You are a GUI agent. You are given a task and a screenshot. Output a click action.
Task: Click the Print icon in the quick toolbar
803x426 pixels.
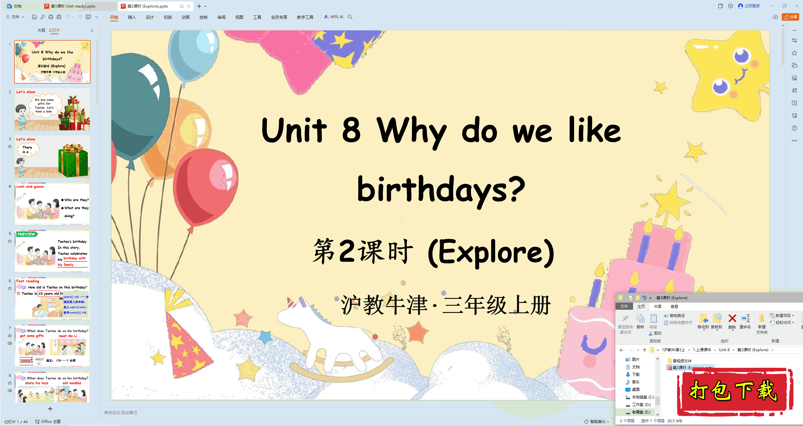tap(51, 17)
